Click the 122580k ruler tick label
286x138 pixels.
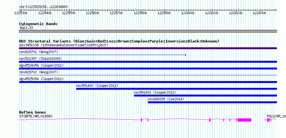coord(140,13)
